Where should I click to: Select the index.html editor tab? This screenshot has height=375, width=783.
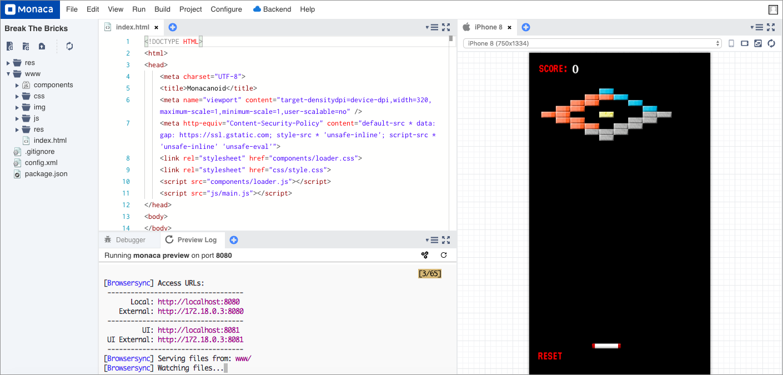132,27
